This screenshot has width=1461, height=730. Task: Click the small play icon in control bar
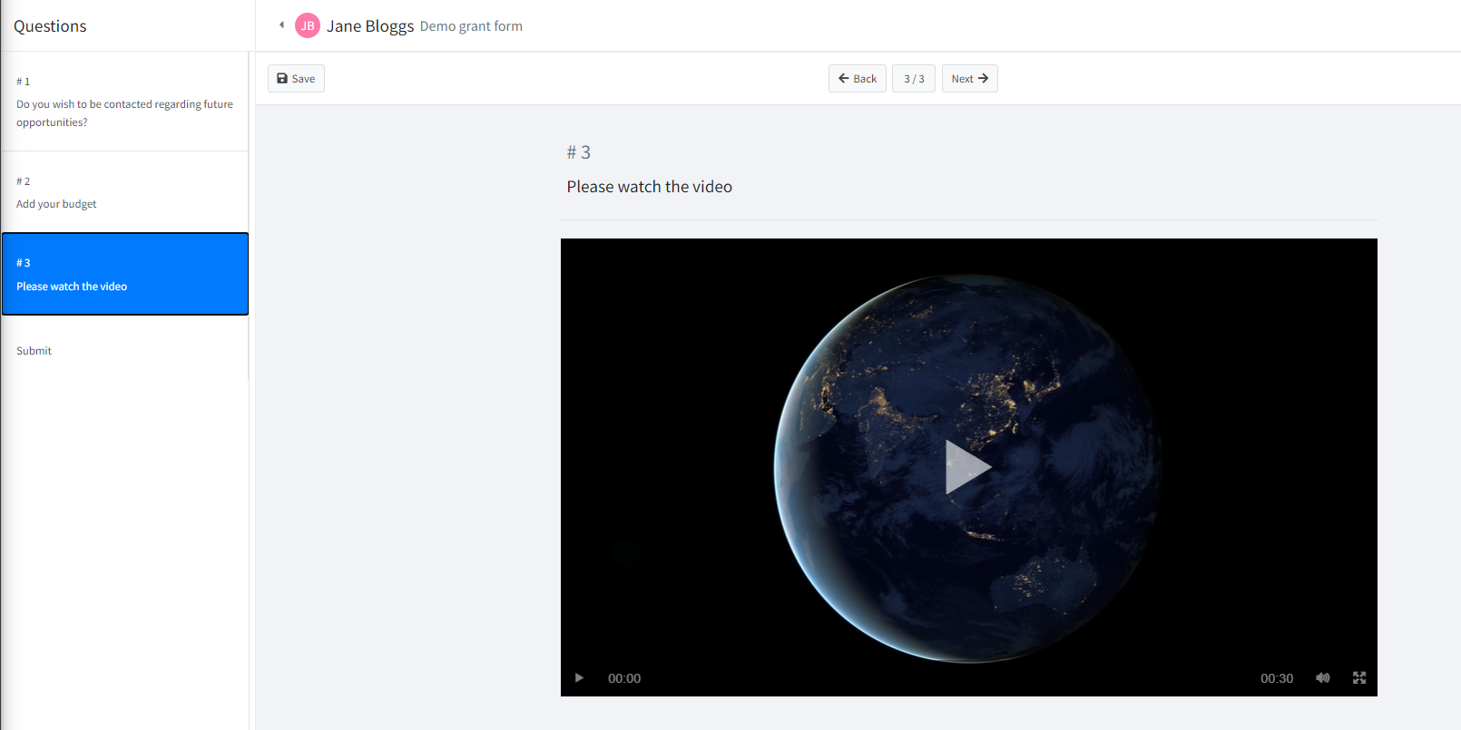point(579,678)
